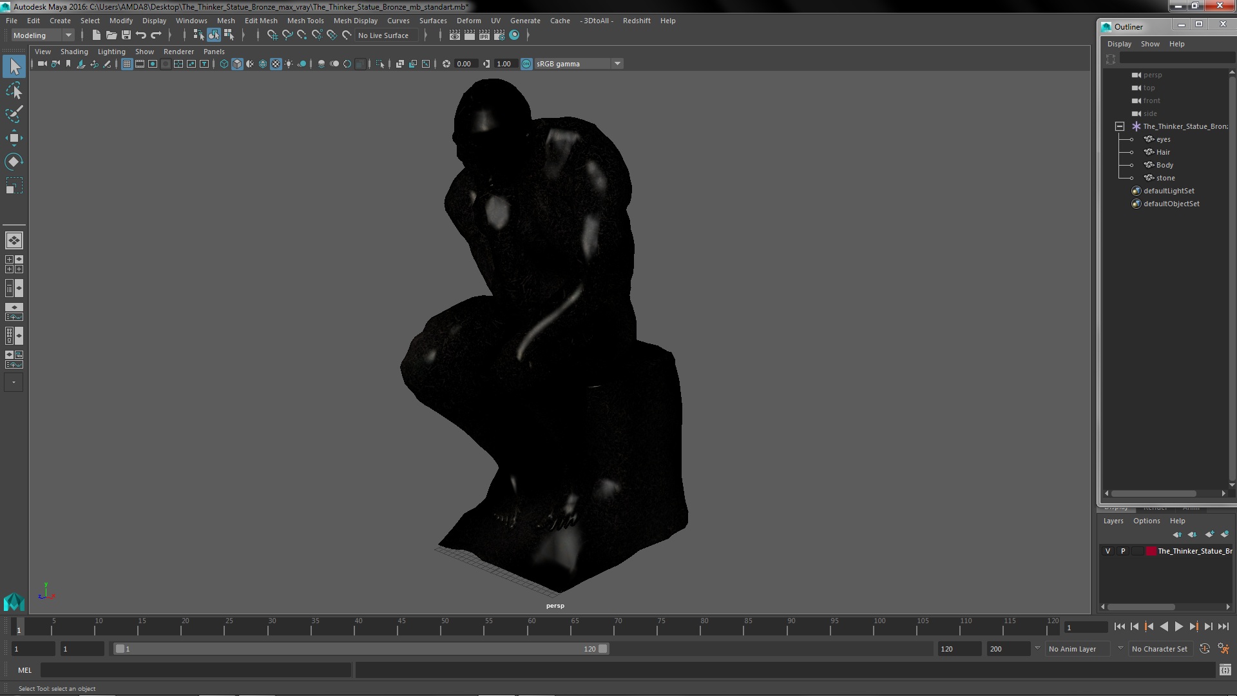This screenshot has height=696, width=1237.
Task: Open No Character Set dropdown
Action: click(x=1162, y=649)
